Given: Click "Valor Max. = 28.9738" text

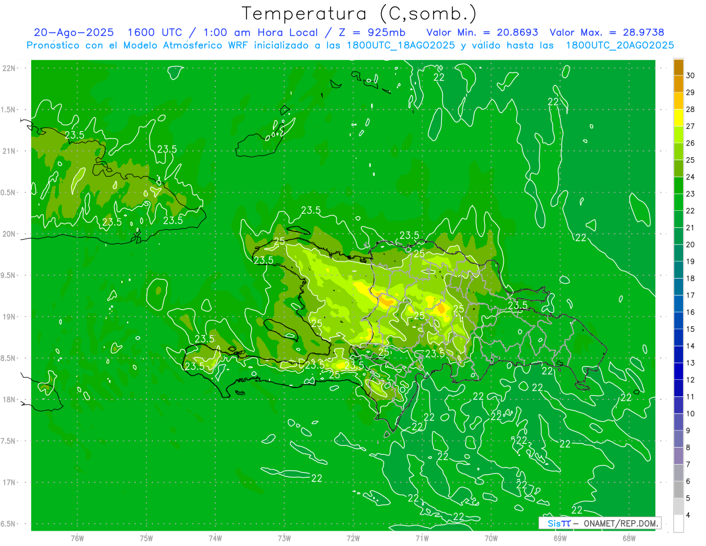Looking at the screenshot, I should [607, 32].
